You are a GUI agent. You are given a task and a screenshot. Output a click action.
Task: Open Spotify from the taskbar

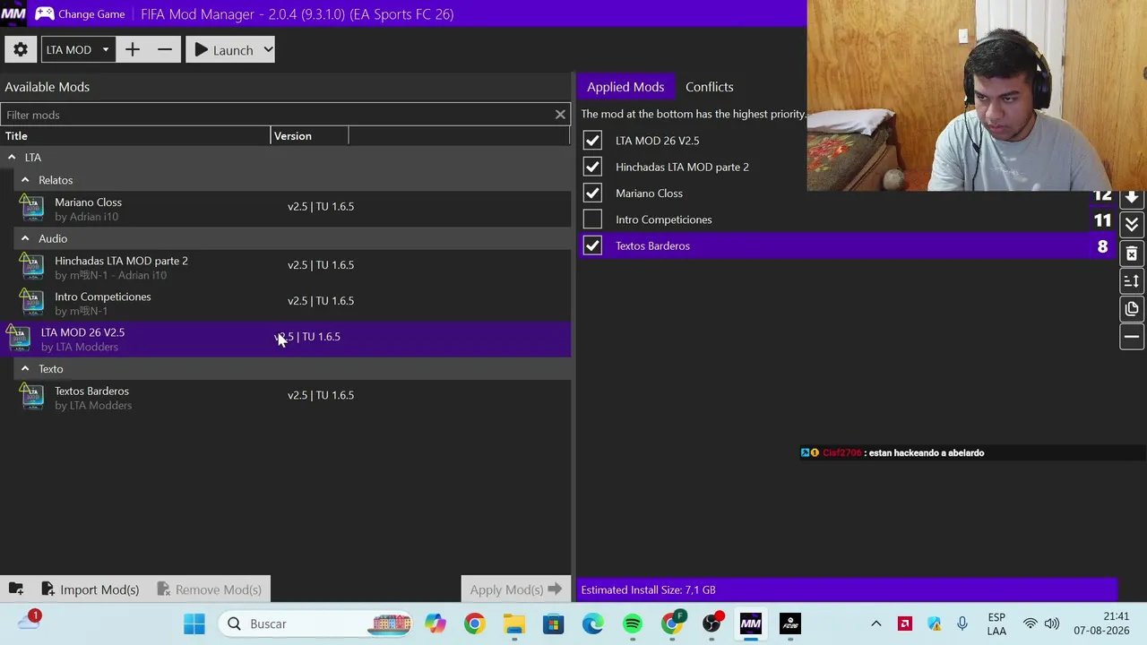632,623
